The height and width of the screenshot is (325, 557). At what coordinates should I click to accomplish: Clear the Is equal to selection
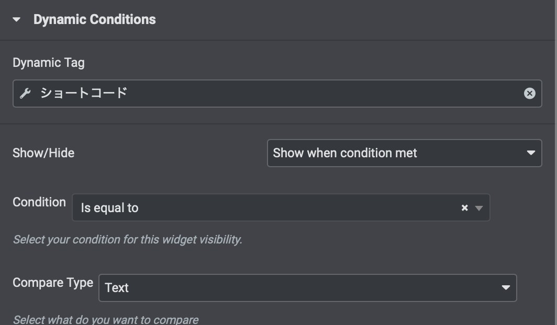click(x=464, y=207)
